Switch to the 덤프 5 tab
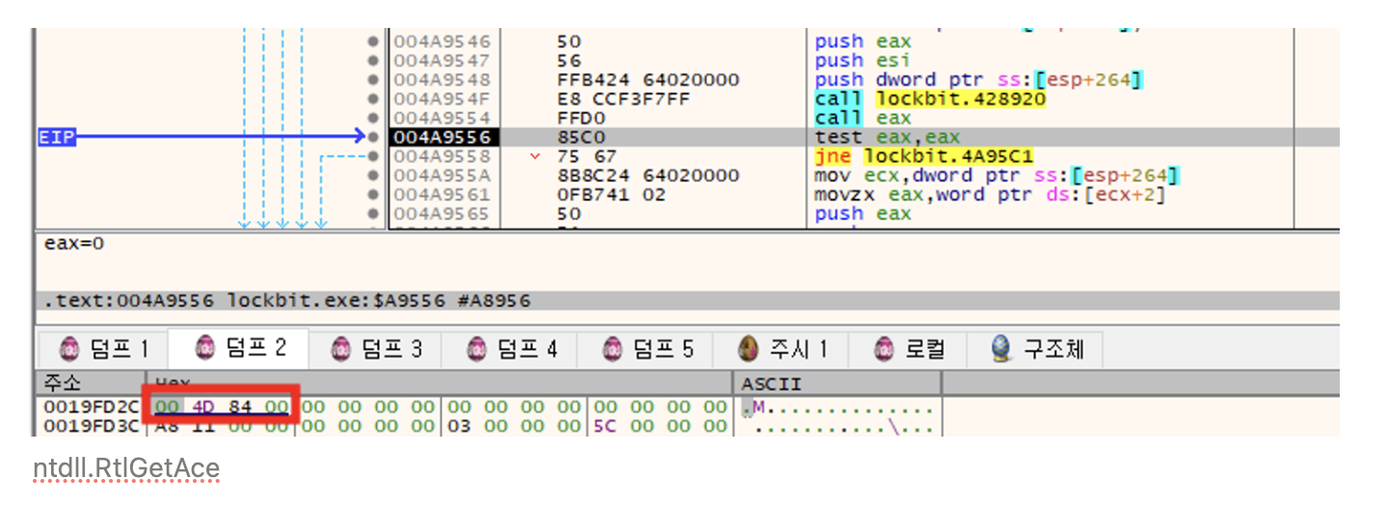The height and width of the screenshot is (505, 1386). point(648,349)
